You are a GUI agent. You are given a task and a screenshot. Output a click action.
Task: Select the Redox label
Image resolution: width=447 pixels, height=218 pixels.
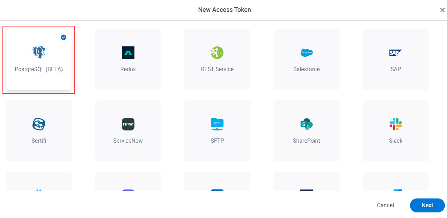pyautogui.click(x=128, y=69)
